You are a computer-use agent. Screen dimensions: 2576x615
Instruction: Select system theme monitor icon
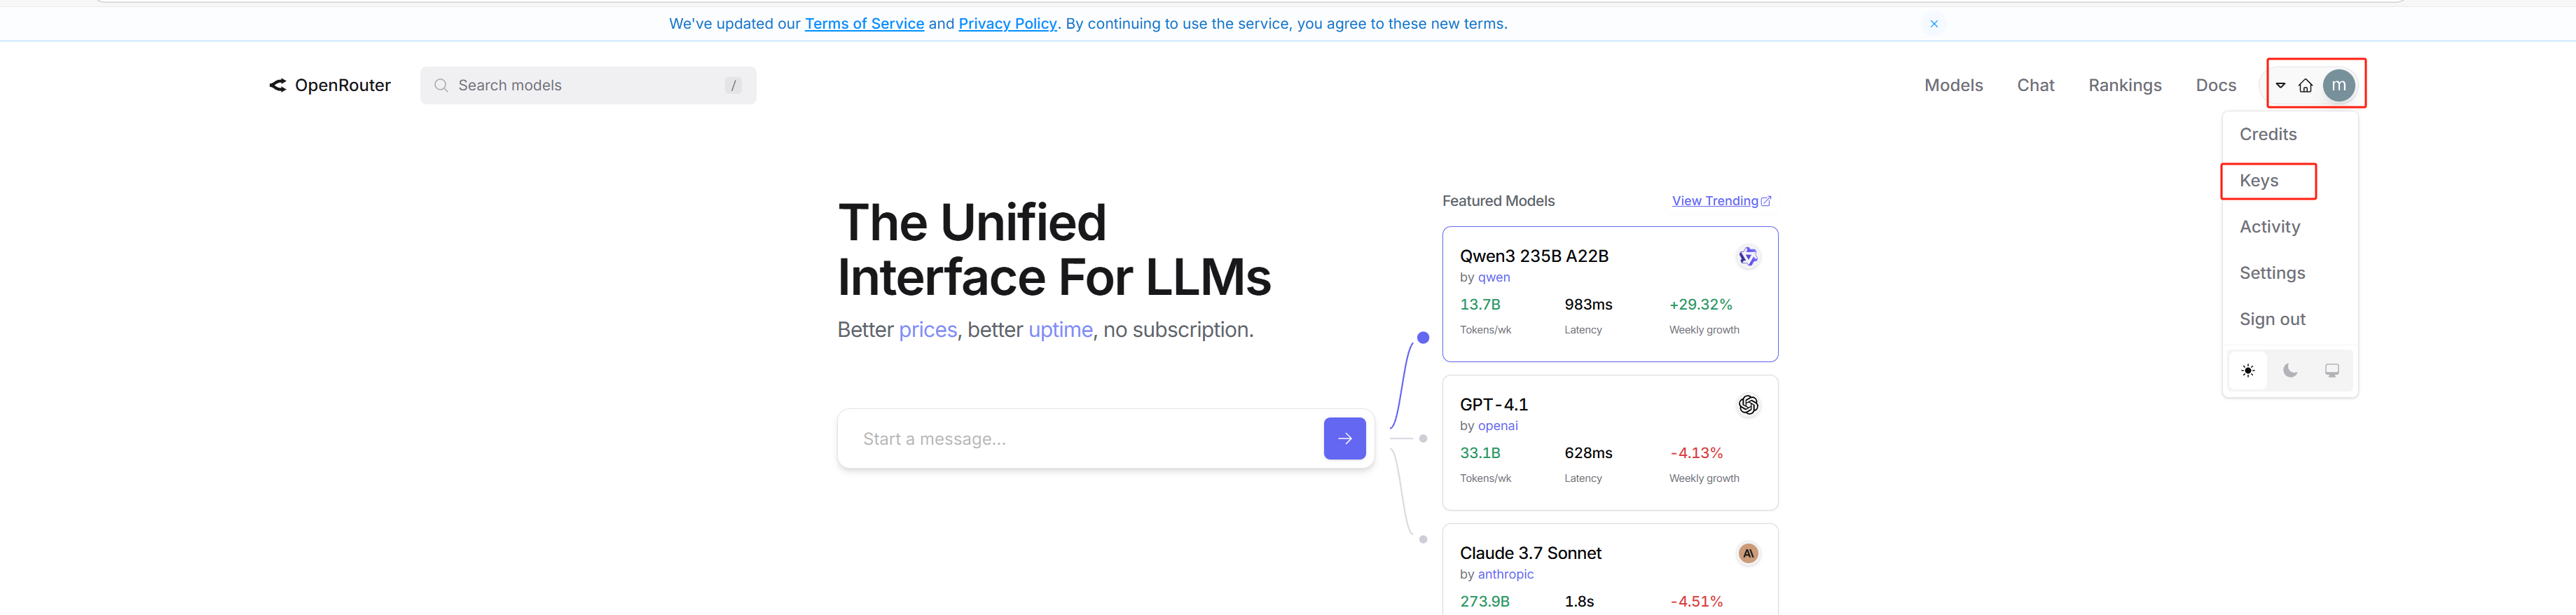(x=2331, y=371)
